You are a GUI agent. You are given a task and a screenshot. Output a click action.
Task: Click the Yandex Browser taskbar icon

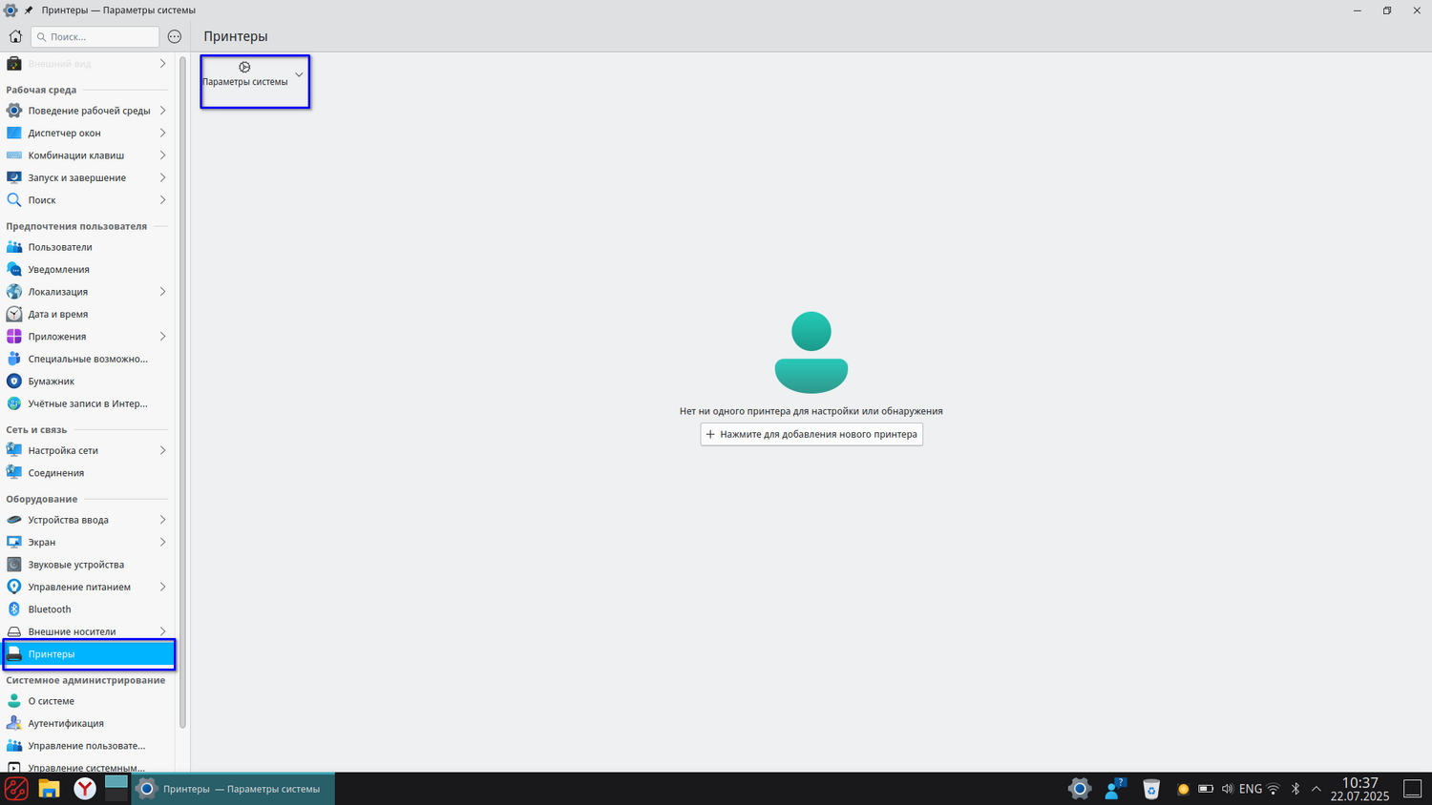click(85, 789)
